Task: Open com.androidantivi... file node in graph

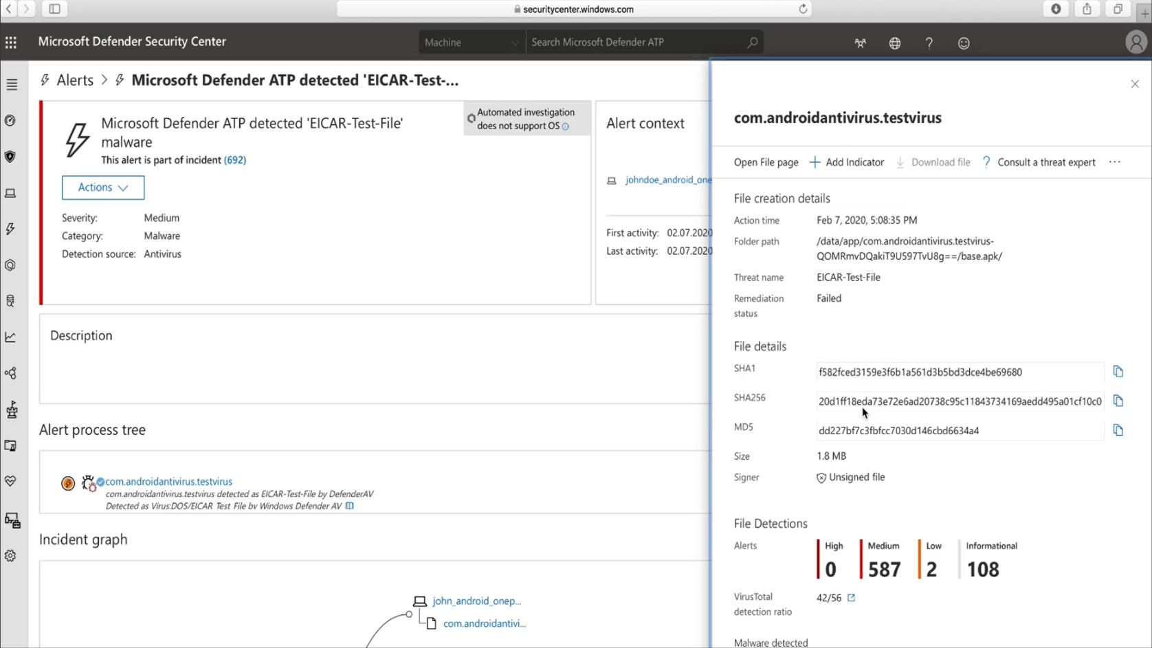Action: tap(484, 624)
